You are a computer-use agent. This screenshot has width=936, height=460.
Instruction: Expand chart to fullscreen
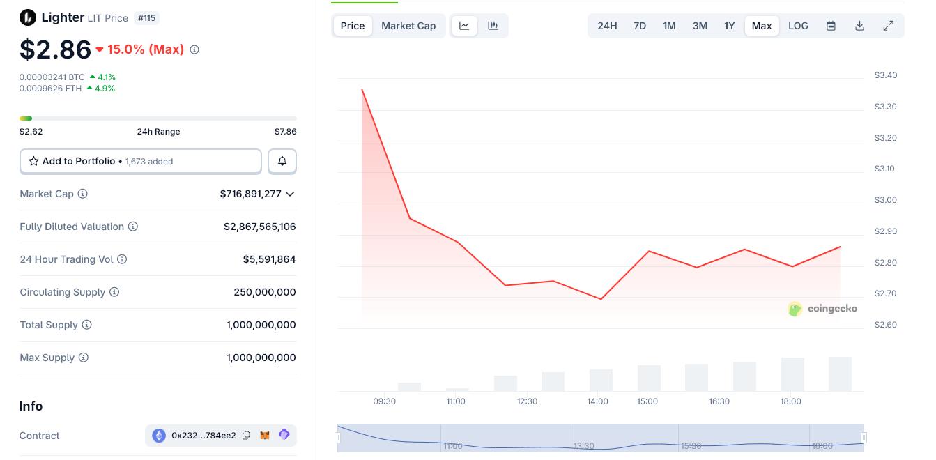[889, 26]
